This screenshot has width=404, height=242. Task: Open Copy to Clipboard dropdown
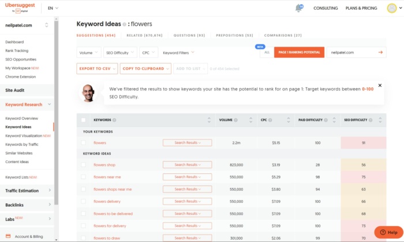point(145,69)
